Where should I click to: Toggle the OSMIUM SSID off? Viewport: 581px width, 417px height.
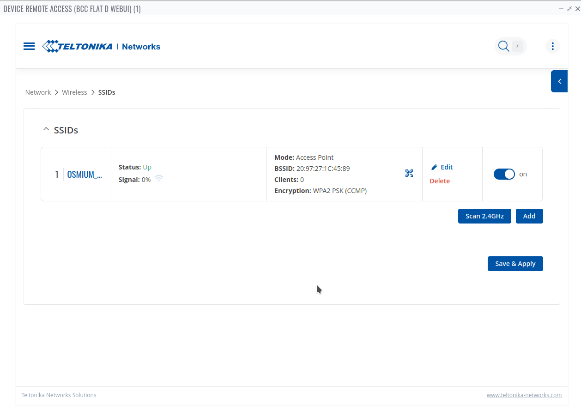(504, 174)
